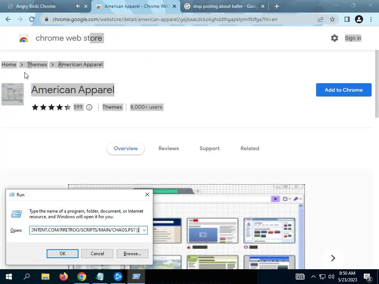Share this page via the share icon
This screenshot has height=284, width=379.
pos(321,19)
